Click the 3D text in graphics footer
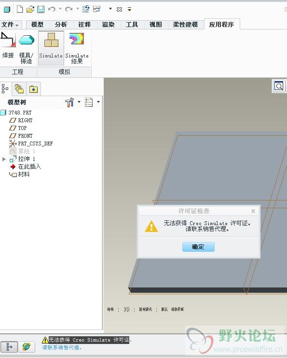The image size is (287, 358). click(126, 310)
